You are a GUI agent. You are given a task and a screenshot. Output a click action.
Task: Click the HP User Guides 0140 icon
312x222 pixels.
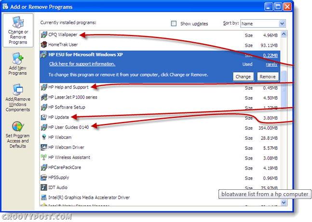click(x=44, y=127)
